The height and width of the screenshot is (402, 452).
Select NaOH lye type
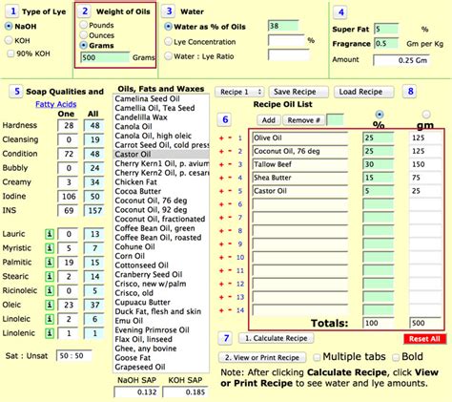point(9,26)
